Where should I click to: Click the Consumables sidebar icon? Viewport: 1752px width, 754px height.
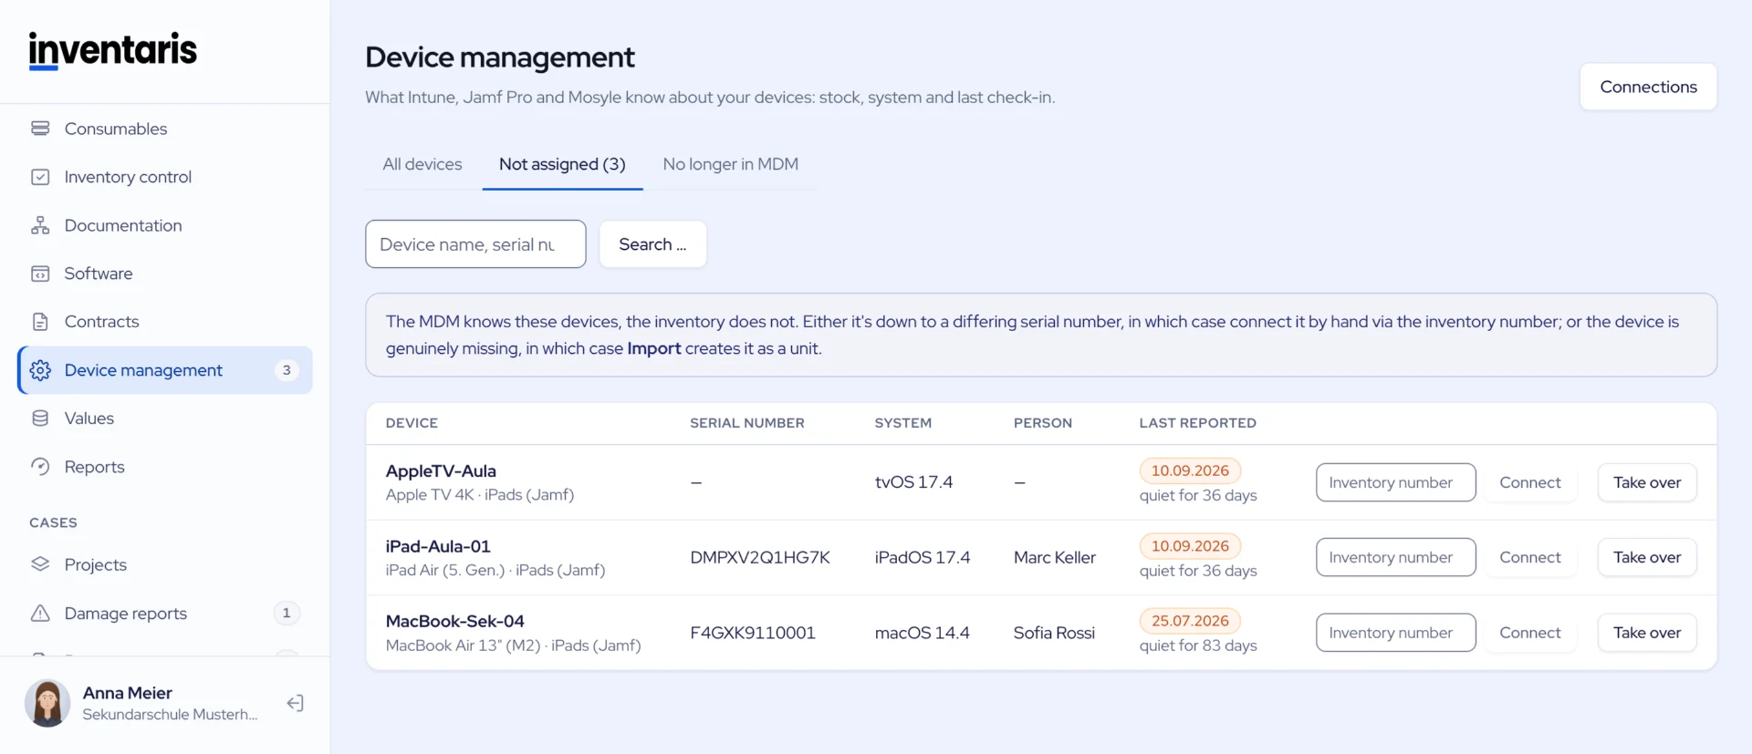(x=40, y=129)
